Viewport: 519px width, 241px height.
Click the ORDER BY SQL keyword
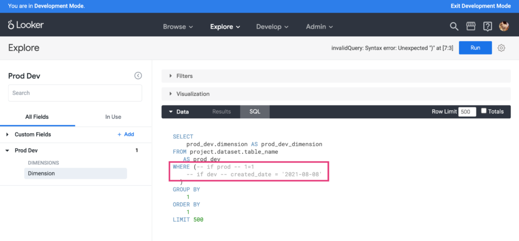point(187,205)
